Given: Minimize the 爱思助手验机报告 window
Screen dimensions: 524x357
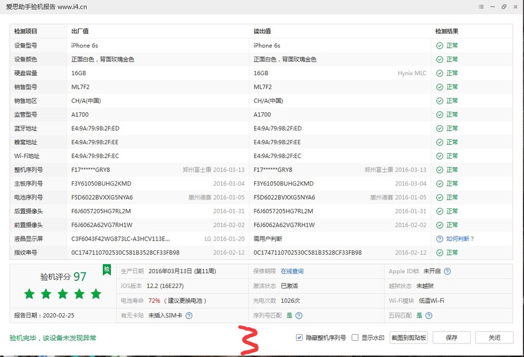Looking at the screenshot, I should 493,7.
